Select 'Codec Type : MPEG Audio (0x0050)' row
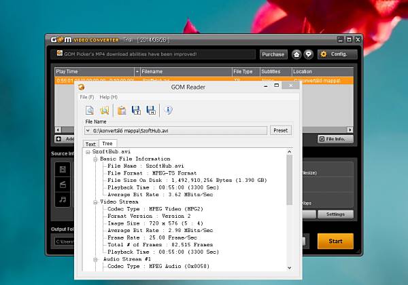 point(158,266)
